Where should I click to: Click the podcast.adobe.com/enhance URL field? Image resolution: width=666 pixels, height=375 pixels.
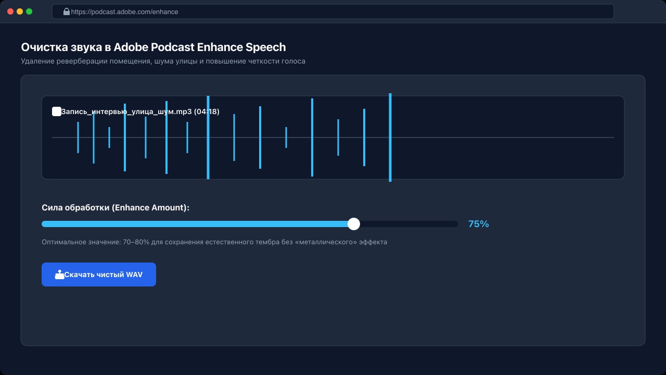(333, 11)
